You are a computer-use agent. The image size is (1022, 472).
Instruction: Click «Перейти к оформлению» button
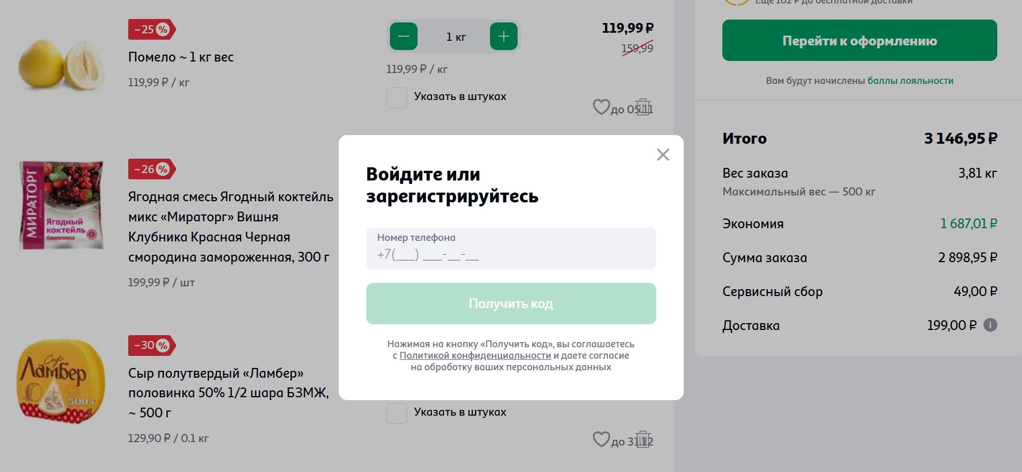coord(859,40)
